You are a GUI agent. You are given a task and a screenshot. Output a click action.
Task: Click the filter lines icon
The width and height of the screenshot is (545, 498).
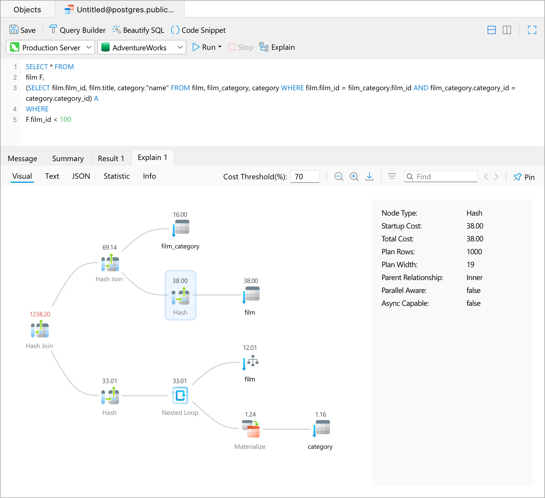[x=392, y=176]
